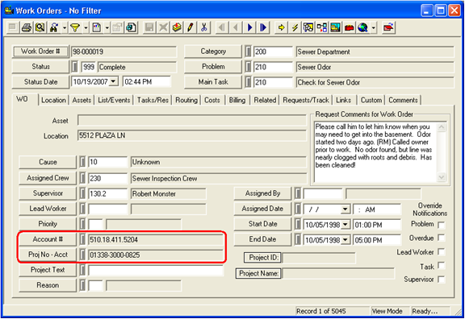The image size is (465, 319).
Task: Click the Account # button
Action: 48,239
